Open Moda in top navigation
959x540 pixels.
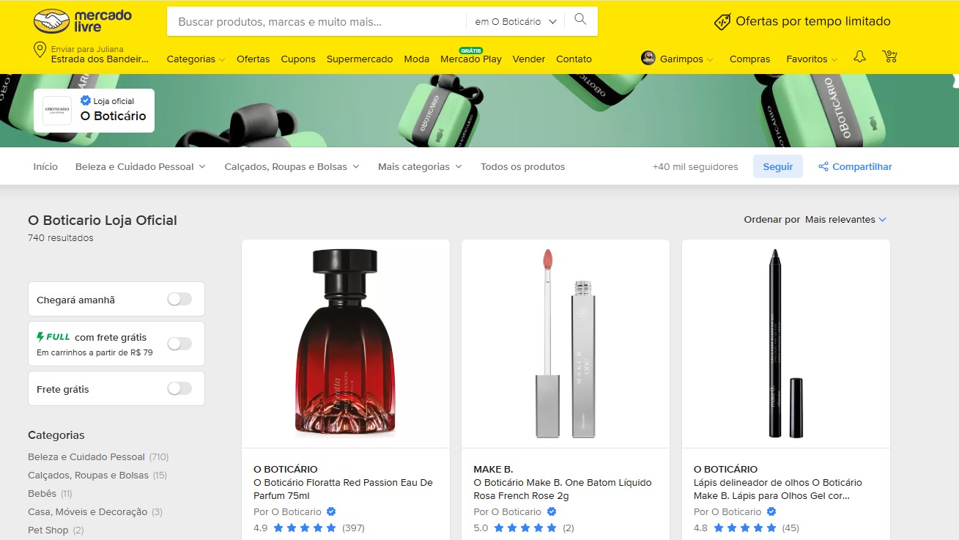pyautogui.click(x=417, y=59)
